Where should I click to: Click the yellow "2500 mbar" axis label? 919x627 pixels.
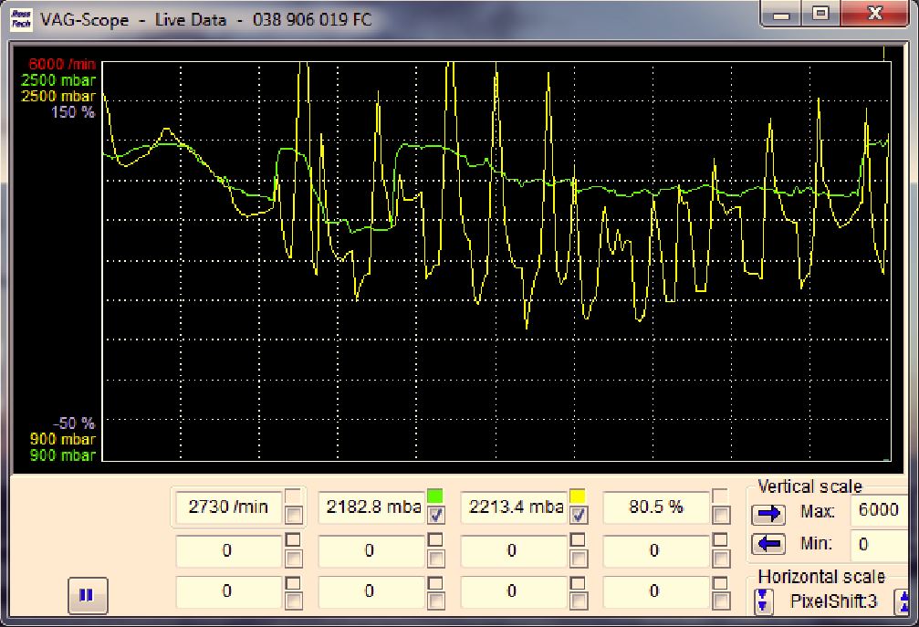(58, 96)
